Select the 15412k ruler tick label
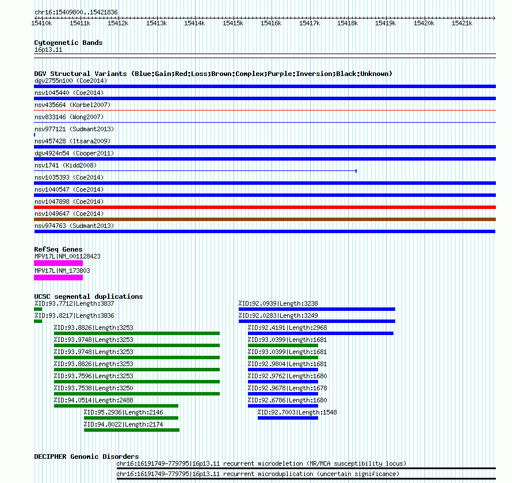512x483 pixels. (118, 23)
